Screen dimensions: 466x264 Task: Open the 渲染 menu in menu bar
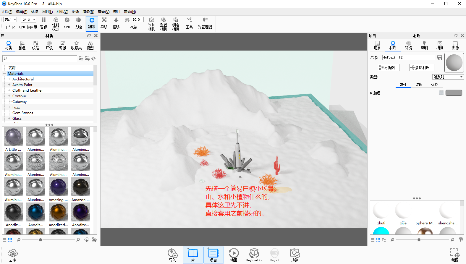point(88,12)
